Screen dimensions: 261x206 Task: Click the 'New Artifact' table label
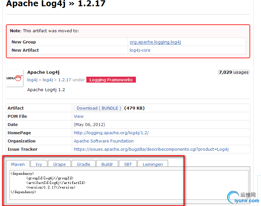pyautogui.click(x=25, y=50)
